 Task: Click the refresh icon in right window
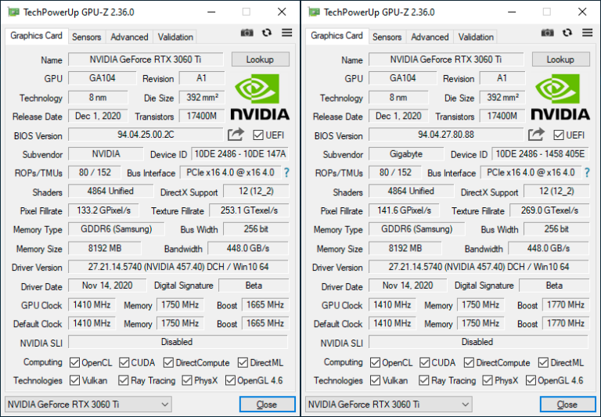pos(567,33)
